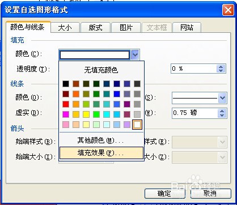Open 其他颜色(M)... menu entry
The image size is (237, 205).
[101, 140]
